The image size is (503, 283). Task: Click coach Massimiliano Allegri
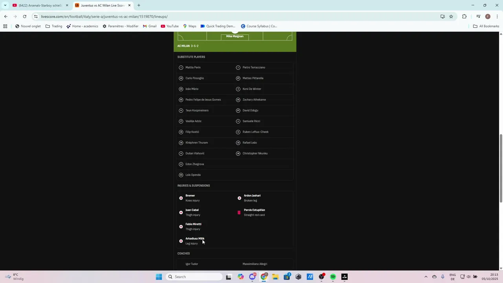255,264
